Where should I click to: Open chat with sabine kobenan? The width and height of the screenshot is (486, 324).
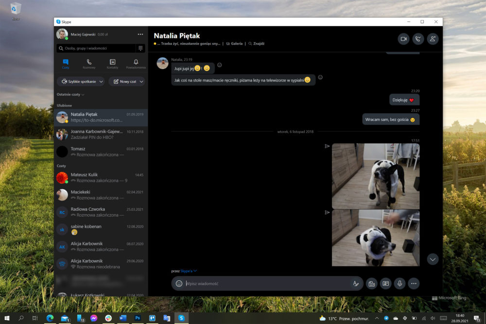click(x=101, y=230)
